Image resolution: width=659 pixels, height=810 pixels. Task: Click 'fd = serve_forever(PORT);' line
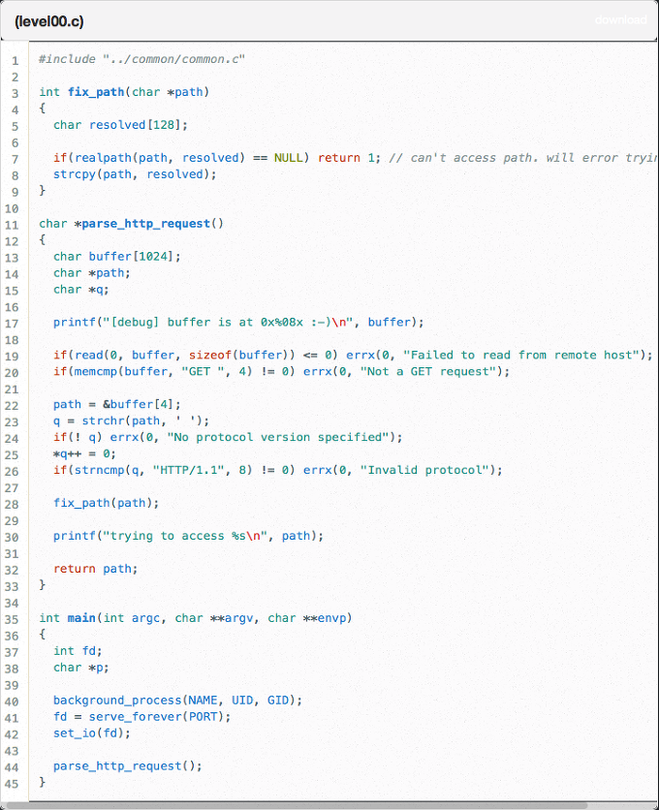point(141,717)
